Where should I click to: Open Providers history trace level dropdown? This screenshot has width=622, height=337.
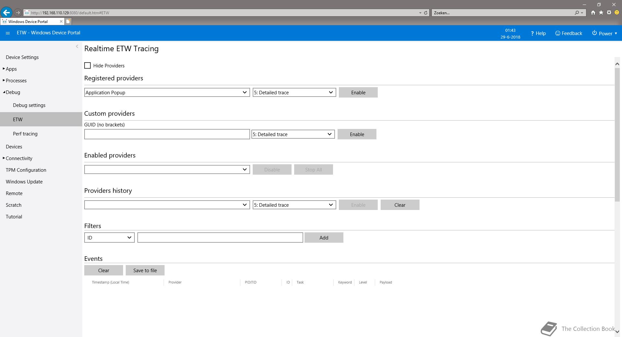click(294, 205)
